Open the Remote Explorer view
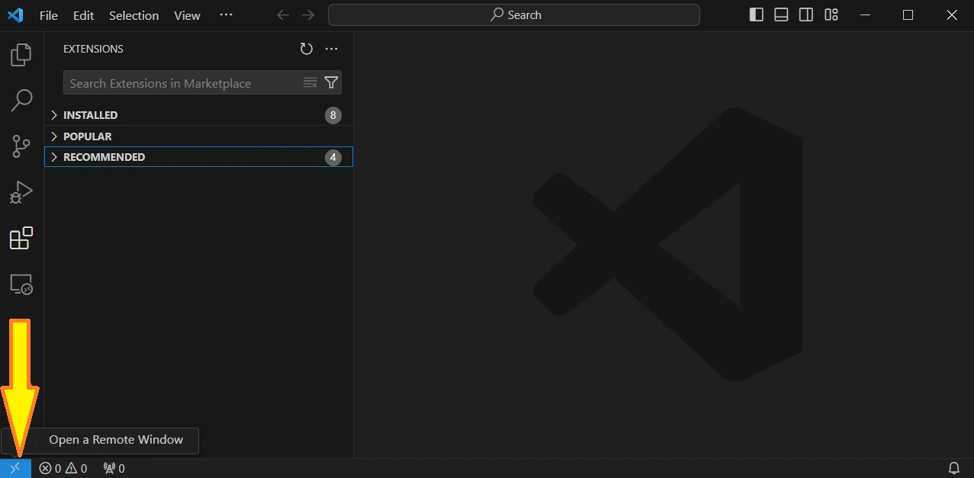The image size is (974, 478). point(21,285)
